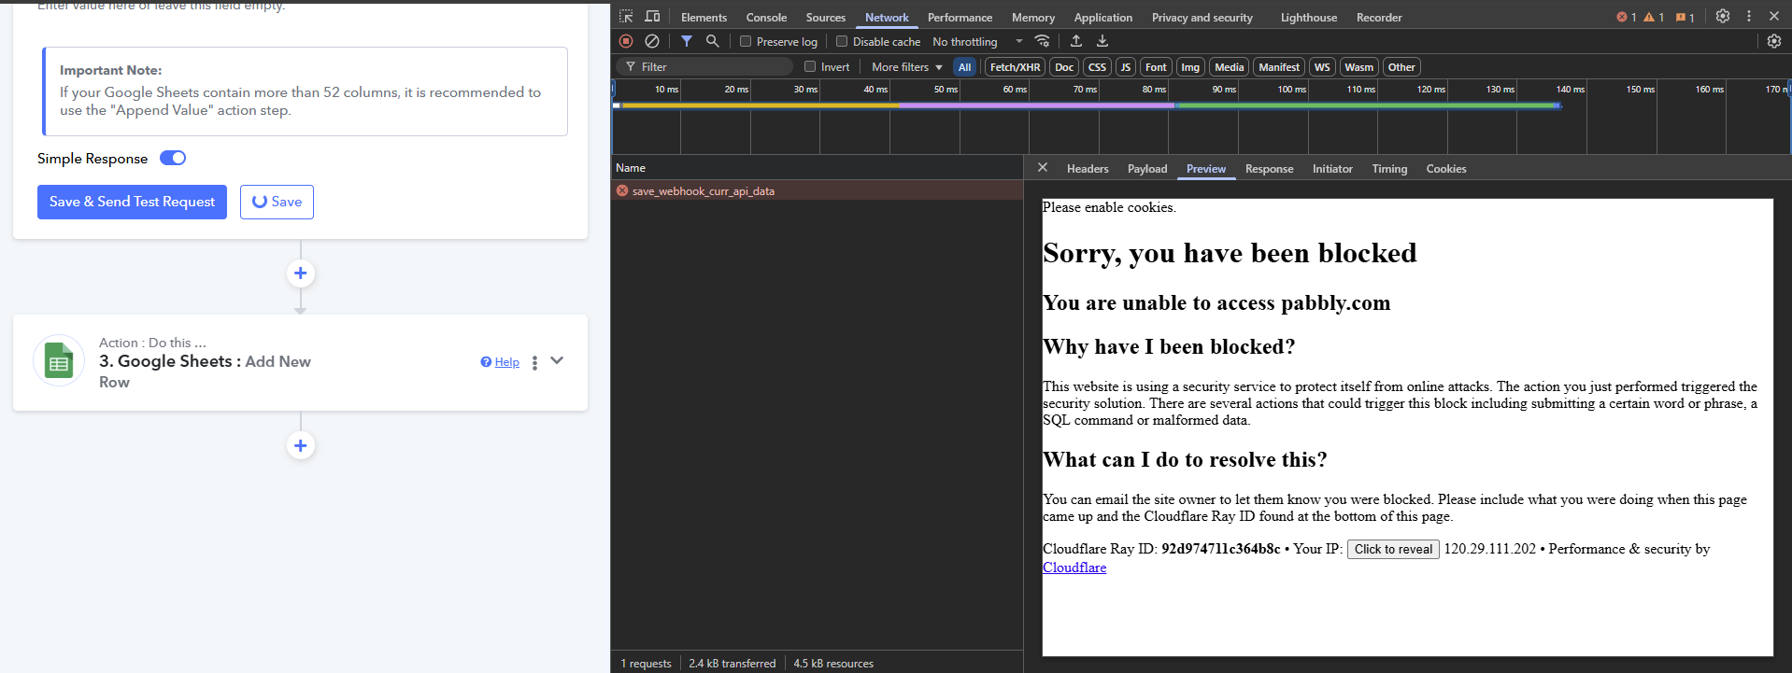Expand the Google Sheets step chevron
The height and width of the screenshot is (673, 1792).
[x=557, y=360]
